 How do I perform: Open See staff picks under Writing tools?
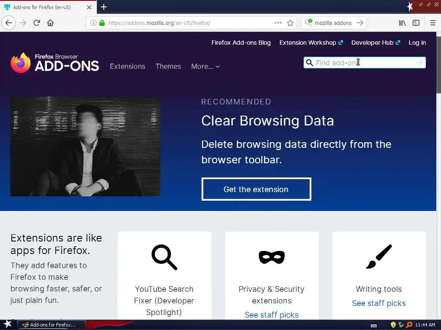(x=379, y=303)
